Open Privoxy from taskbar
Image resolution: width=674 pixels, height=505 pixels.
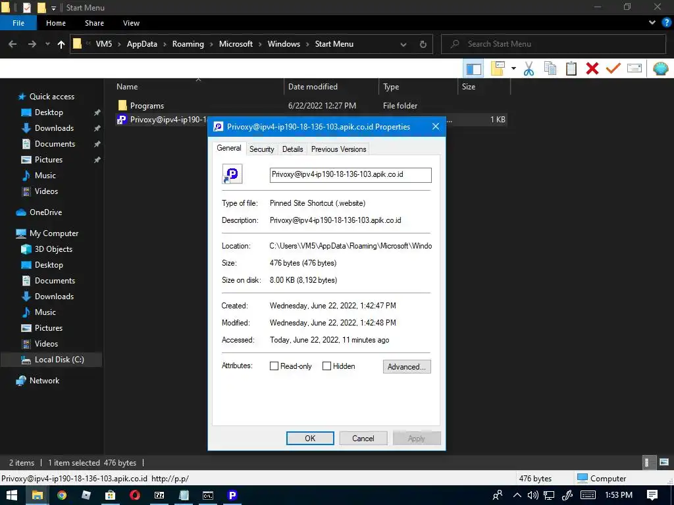pos(232,495)
